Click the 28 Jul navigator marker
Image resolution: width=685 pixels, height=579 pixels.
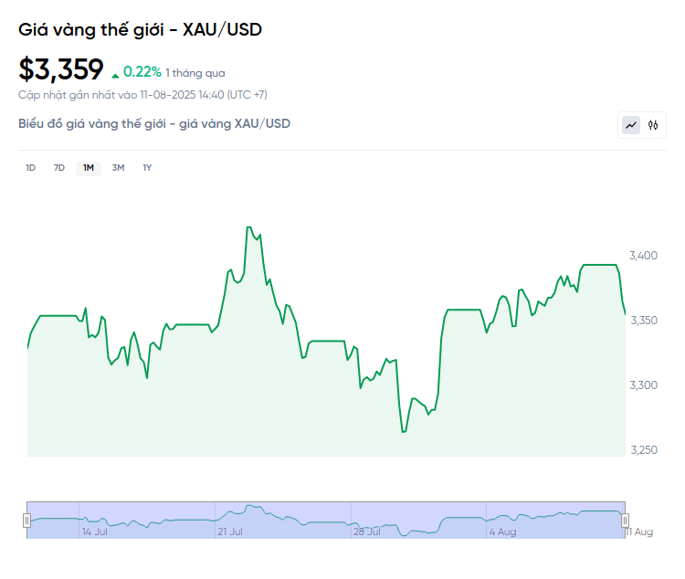(367, 532)
